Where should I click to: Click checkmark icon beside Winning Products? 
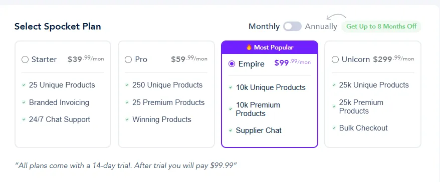(x=127, y=119)
